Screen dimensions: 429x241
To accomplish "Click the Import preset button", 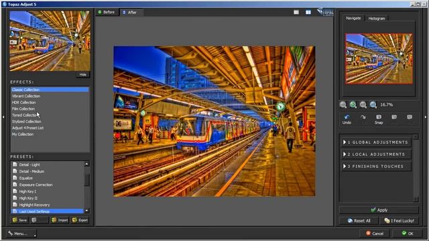I will 60,220.
